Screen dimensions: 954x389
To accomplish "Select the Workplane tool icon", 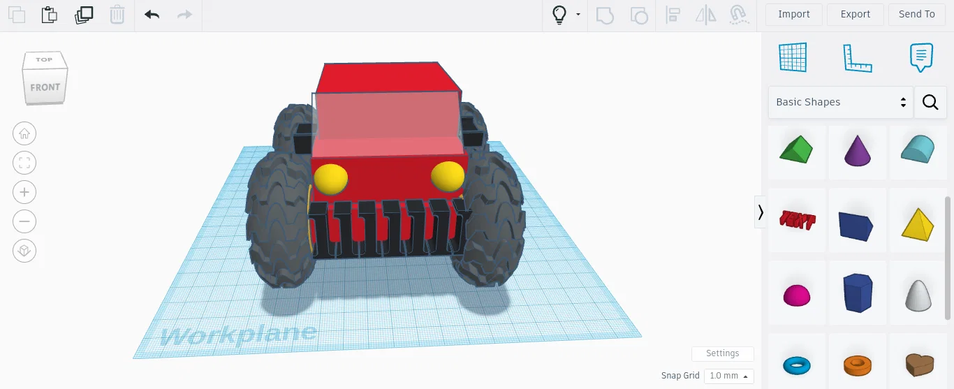I will (x=793, y=57).
